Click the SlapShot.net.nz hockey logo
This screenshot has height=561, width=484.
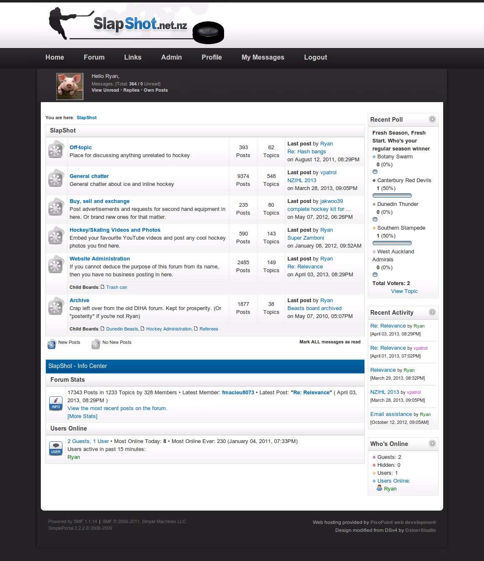137,25
